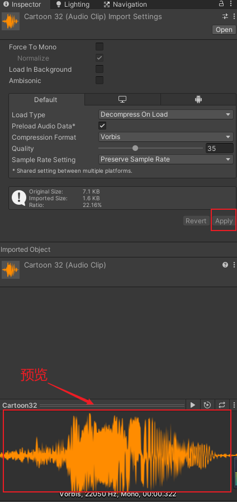Click the Open button

pyautogui.click(x=224, y=30)
